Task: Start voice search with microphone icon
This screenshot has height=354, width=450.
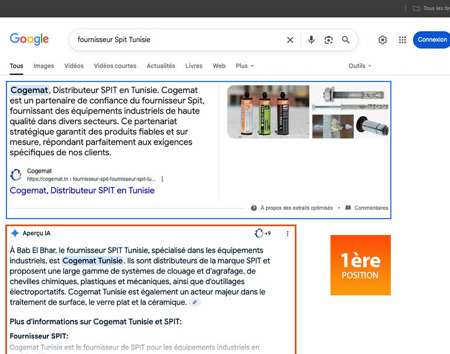Action: [x=311, y=40]
